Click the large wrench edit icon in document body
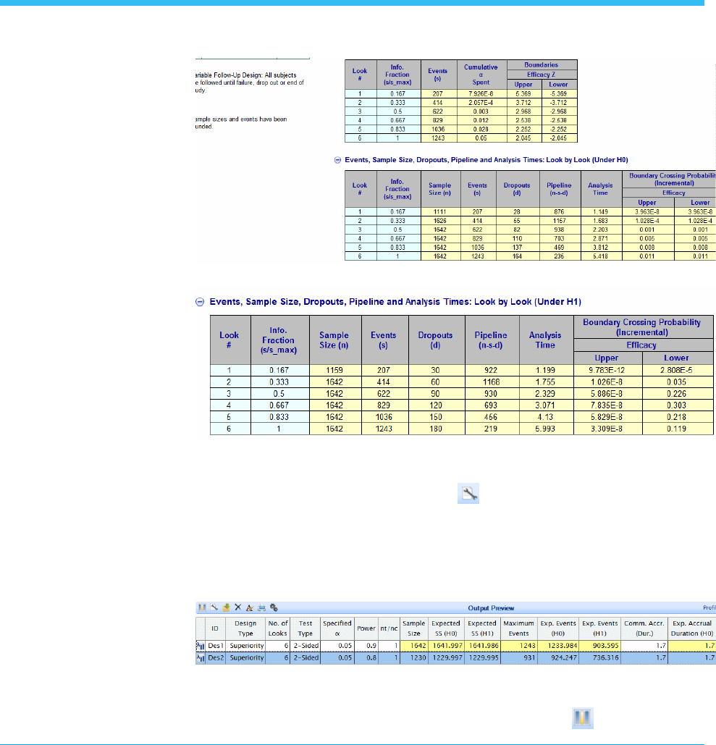Image resolution: width=716 pixels, height=745 pixels. [x=468, y=494]
